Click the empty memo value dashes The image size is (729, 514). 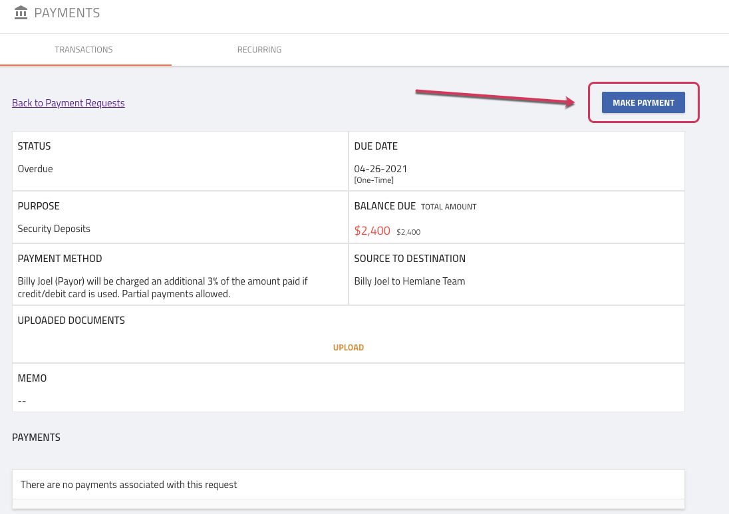[x=22, y=401]
